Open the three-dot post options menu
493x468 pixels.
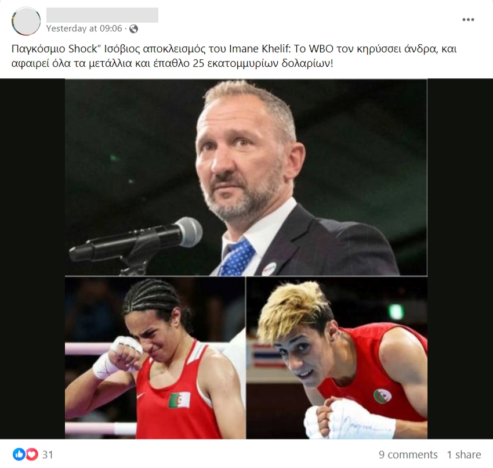click(468, 20)
